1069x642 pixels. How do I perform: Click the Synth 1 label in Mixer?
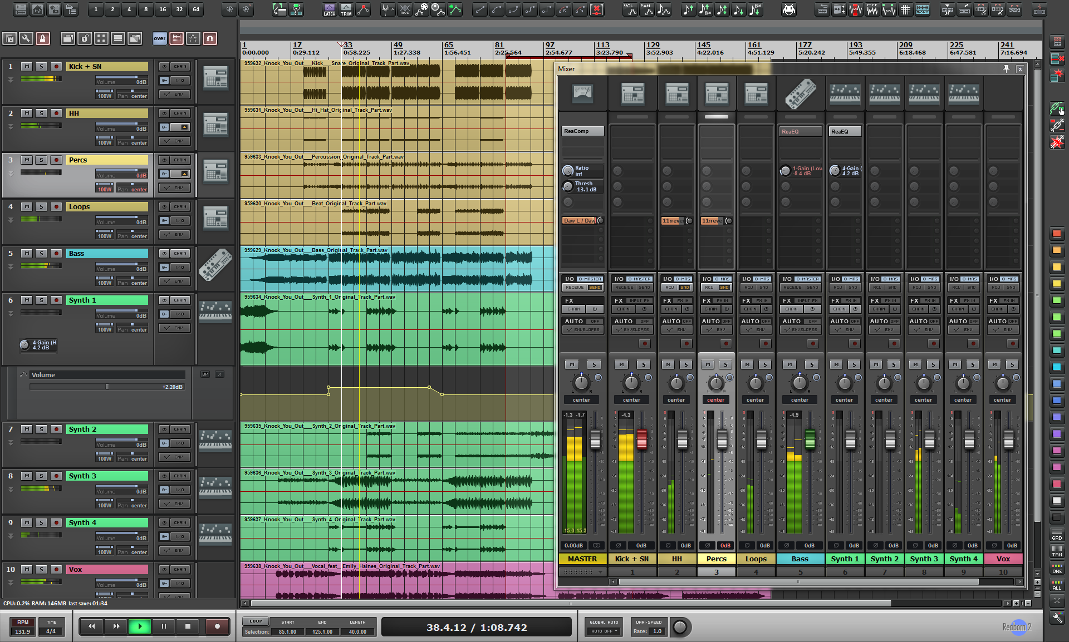(x=845, y=559)
